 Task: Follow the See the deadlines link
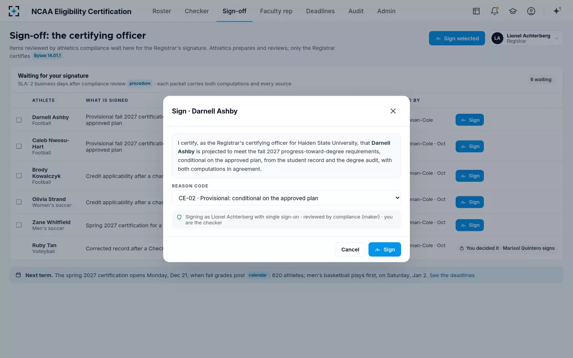(x=452, y=275)
